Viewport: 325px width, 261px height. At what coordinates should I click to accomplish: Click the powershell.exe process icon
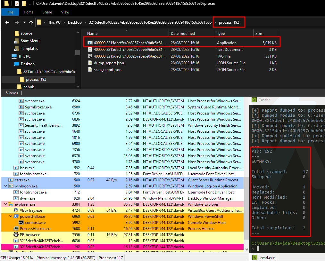point(16,217)
